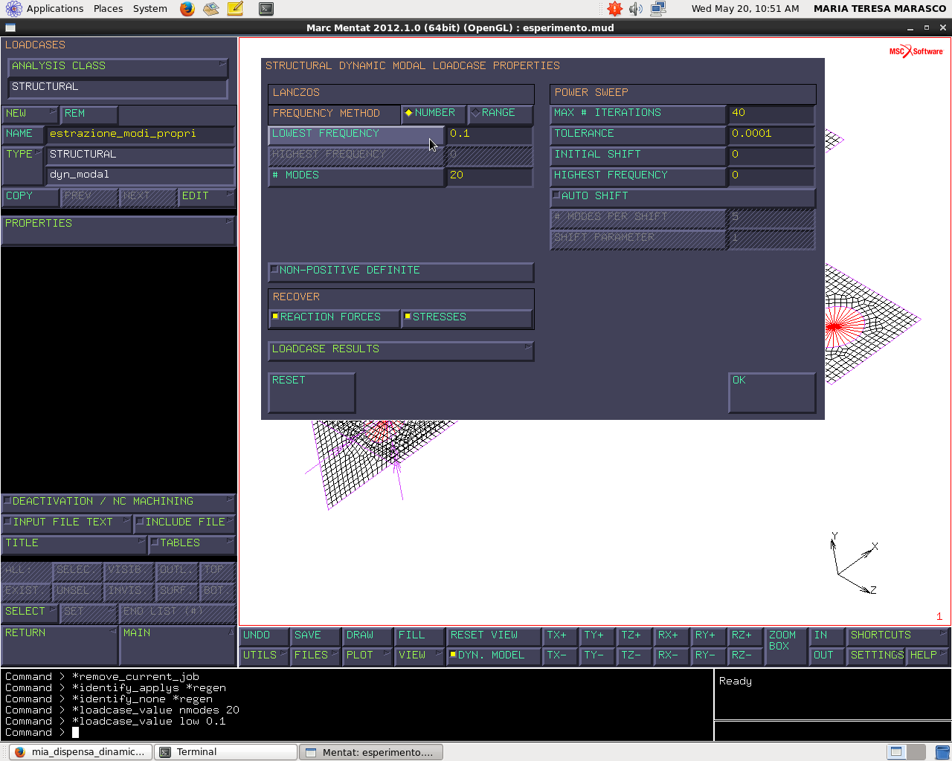This screenshot has height=761, width=952.
Task: Click the loadcase name field estrazione_modi_propri
Action: 141,135
